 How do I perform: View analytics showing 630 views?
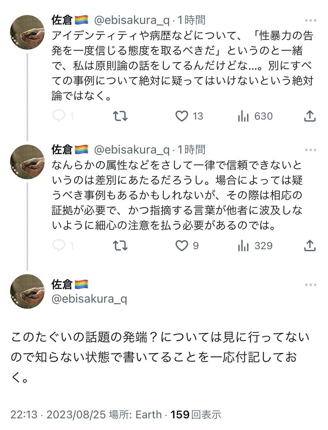243,116
